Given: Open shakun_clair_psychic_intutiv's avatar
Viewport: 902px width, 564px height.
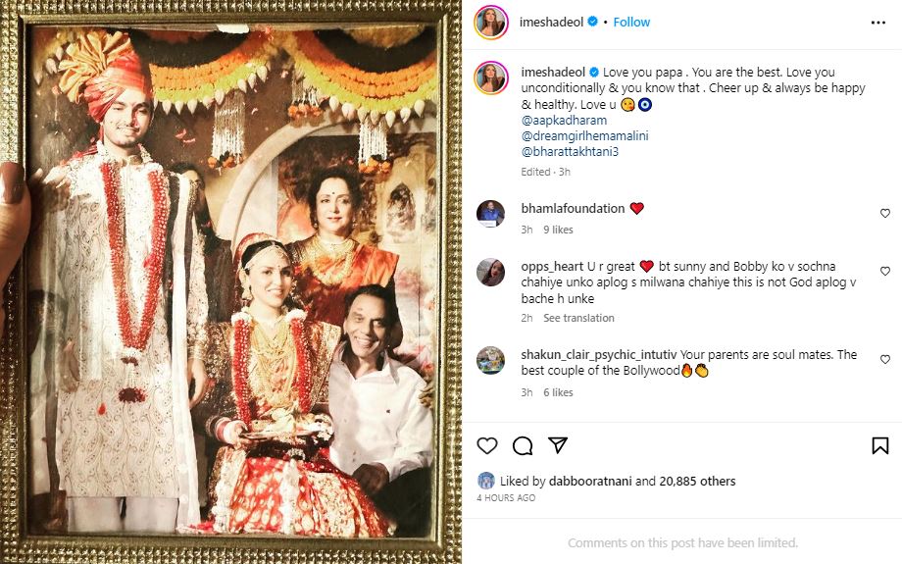Looking at the screenshot, I should 490,360.
